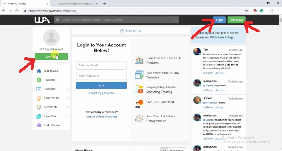Click Create a Free Account link
Viewport: 282px width, 151px height.
(102, 117)
